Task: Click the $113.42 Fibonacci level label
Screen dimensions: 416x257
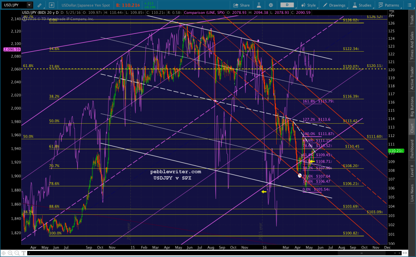Action: pos(351,121)
